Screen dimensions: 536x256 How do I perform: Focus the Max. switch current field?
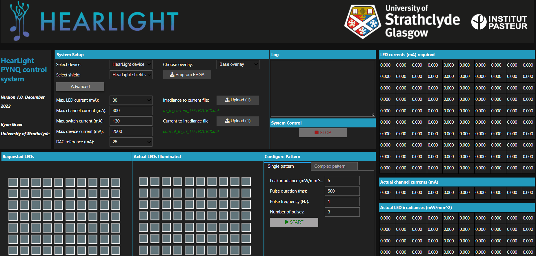131,121
